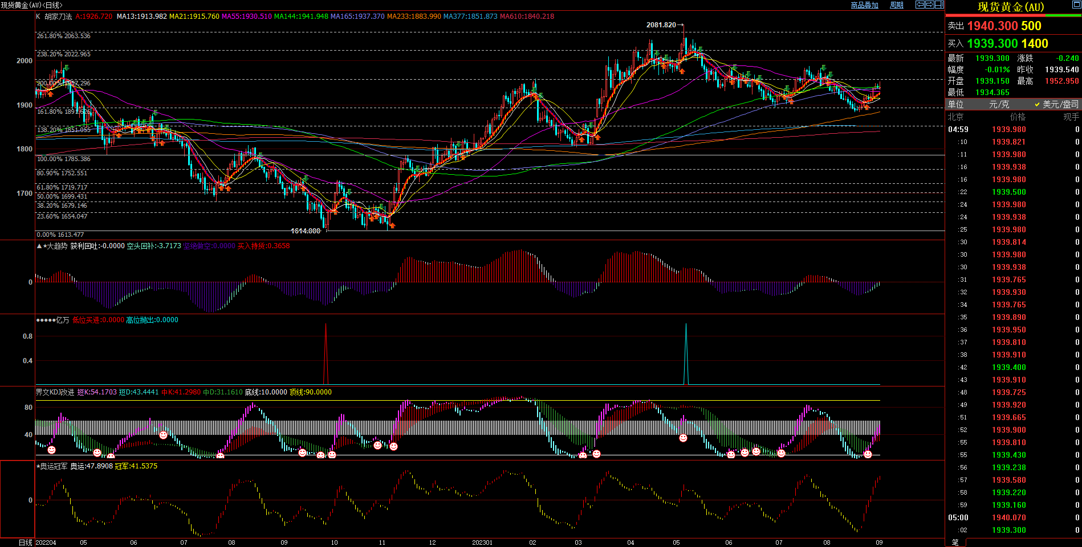This screenshot has width=1082, height=547.
Task: Select the 元/克 unit option
Action: (999, 105)
